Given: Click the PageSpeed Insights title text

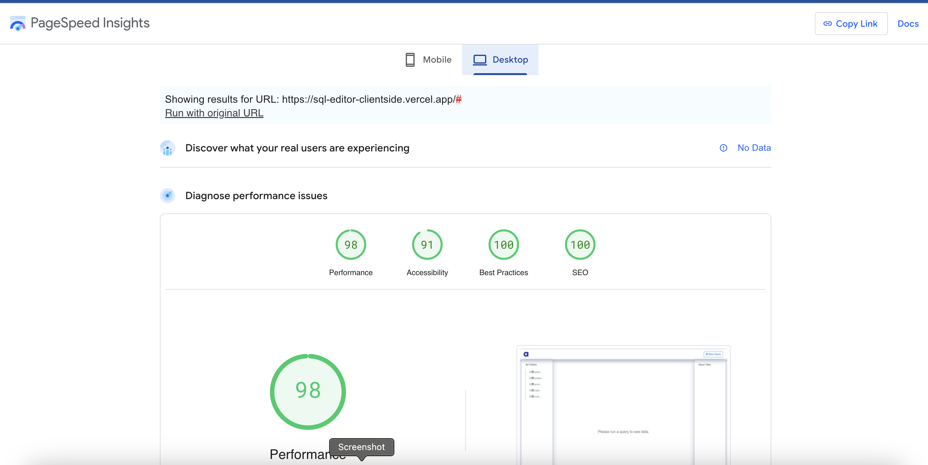Looking at the screenshot, I should click(90, 23).
